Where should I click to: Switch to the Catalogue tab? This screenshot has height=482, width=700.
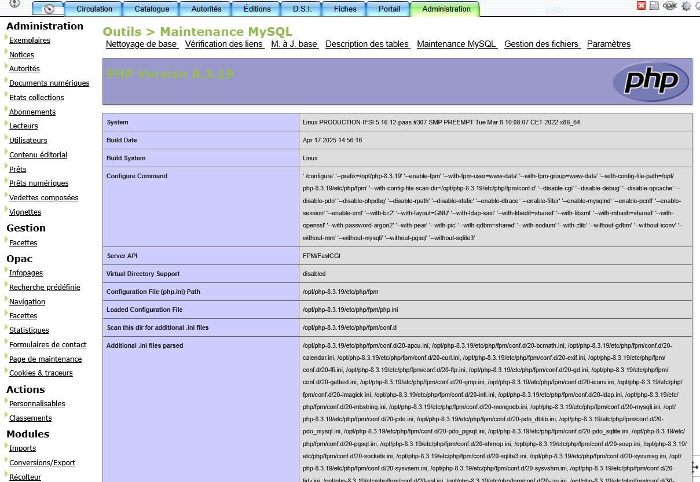point(152,9)
